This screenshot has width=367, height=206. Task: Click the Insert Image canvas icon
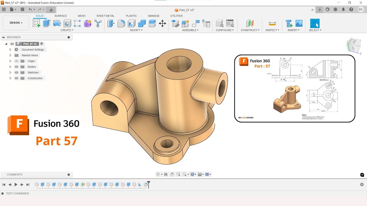point(299,23)
